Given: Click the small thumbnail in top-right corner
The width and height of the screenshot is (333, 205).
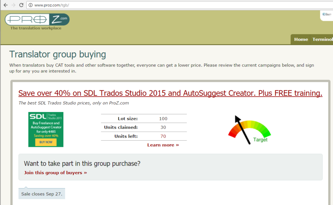Looking at the screenshot, I should pos(326,15).
